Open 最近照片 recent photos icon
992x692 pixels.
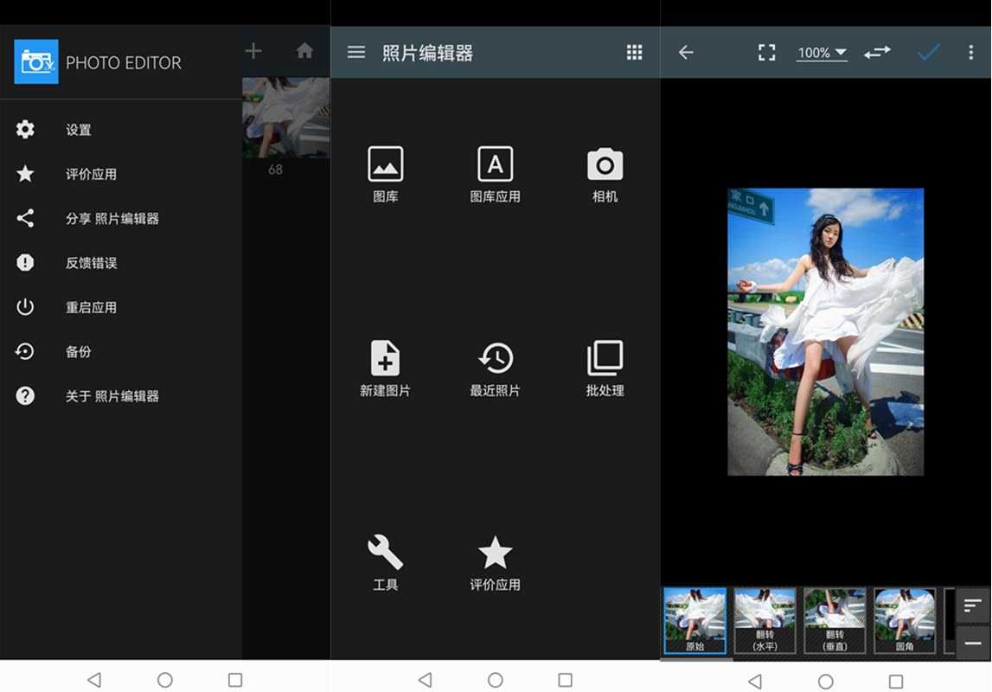coord(496,358)
